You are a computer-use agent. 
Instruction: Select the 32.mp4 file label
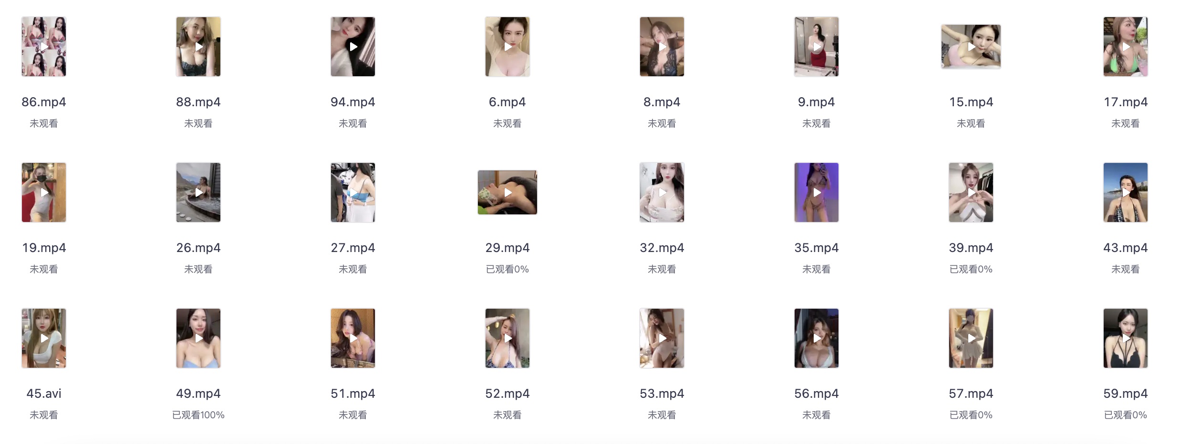(x=662, y=248)
